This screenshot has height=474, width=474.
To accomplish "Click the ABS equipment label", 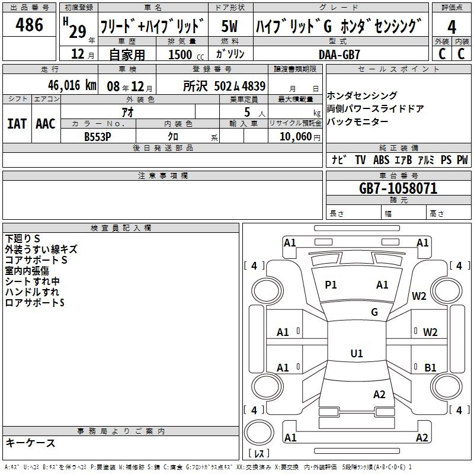I will [x=381, y=160].
